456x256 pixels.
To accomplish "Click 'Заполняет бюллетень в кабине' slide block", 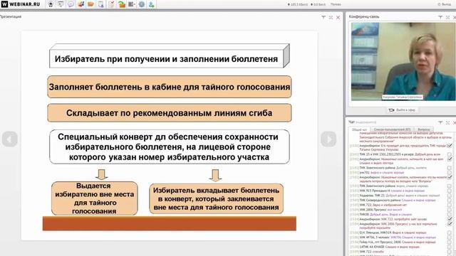I will pos(170,87).
